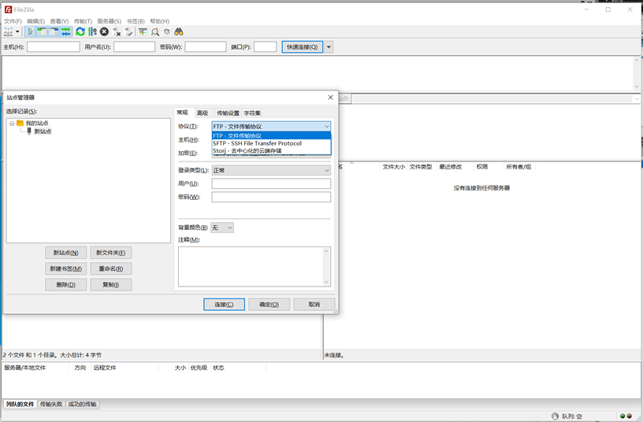The height and width of the screenshot is (422, 643).
Task: Open the 编辑(E) menu
Action: pos(36,21)
